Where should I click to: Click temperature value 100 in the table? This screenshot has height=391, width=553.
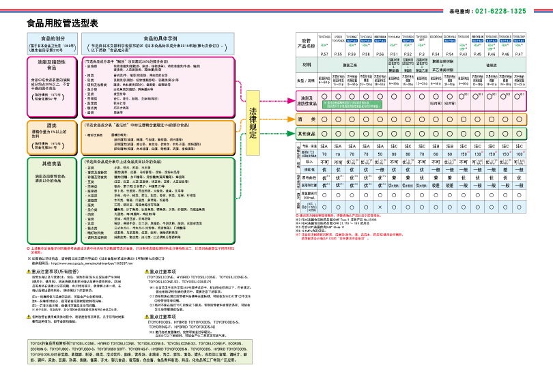(519, 154)
